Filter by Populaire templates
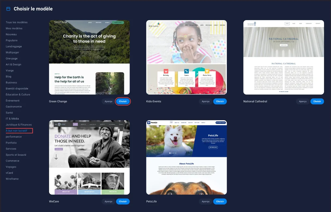 tap(12, 41)
